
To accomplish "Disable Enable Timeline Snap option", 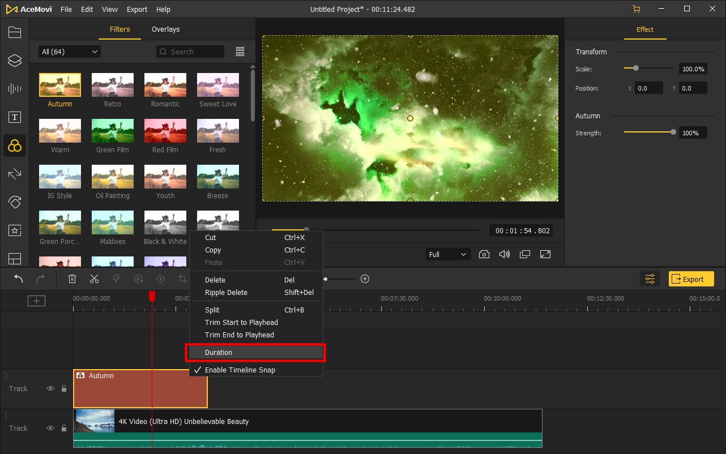I will pyautogui.click(x=240, y=370).
